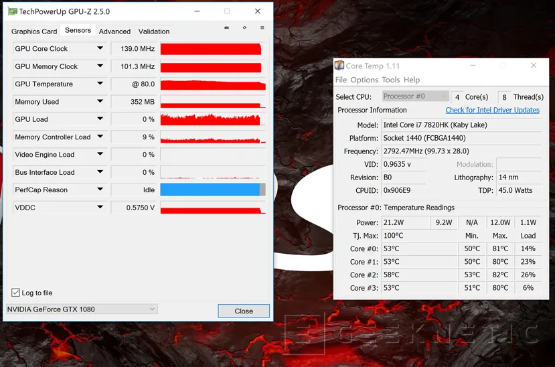Click the @ 80.0 temperature value
This screenshot has width=555, height=367.
point(134,84)
